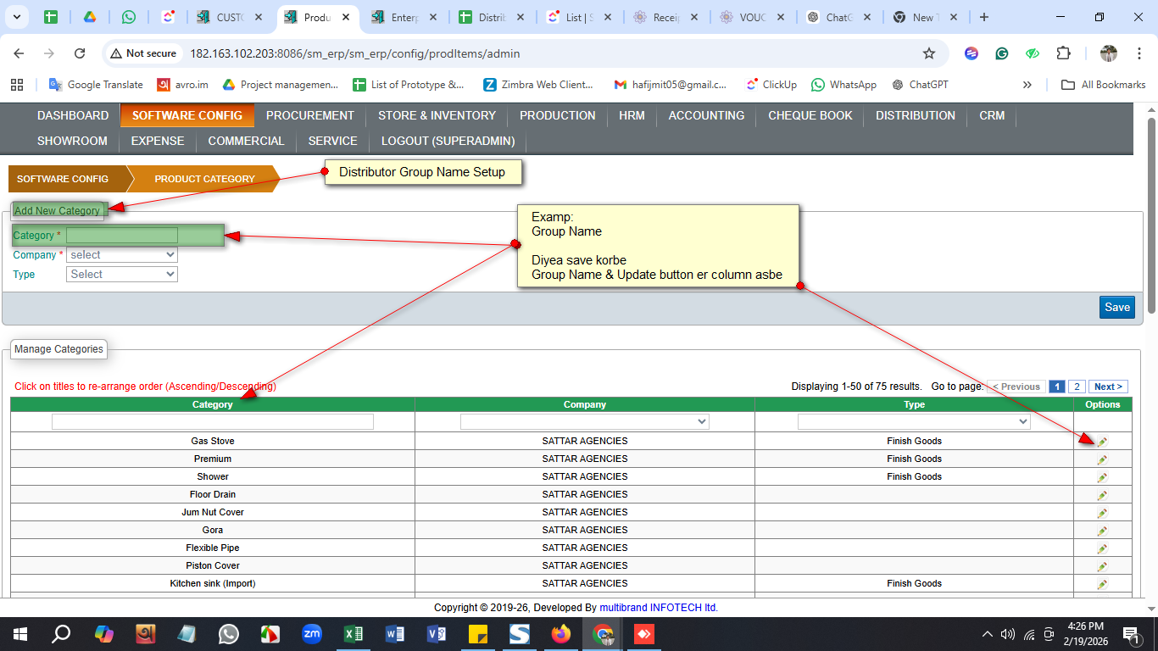Open the Google Translate bookmark
Image resolution: width=1158 pixels, height=651 pixels.
(95, 85)
